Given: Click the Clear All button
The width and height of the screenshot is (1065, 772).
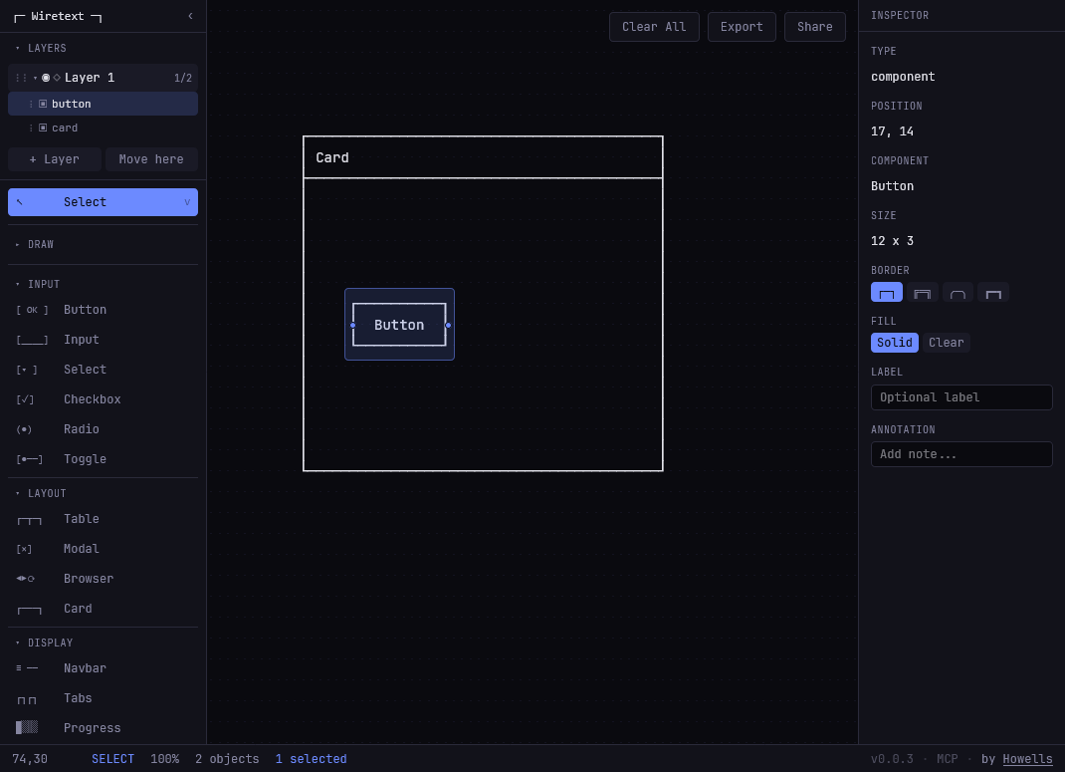Looking at the screenshot, I should (x=654, y=27).
